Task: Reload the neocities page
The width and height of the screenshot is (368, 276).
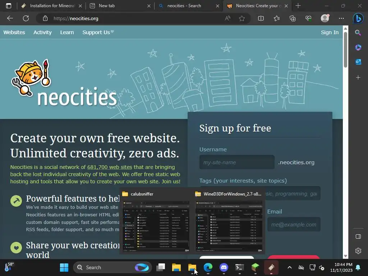Action: pyautogui.click(x=26, y=18)
